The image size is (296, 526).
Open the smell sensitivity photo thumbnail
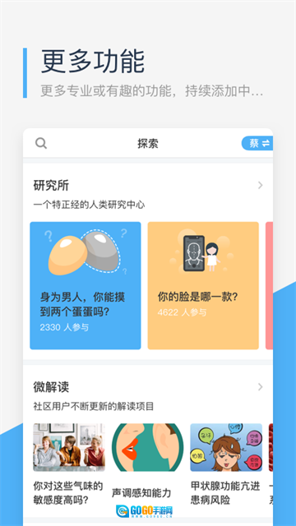tap(69, 447)
